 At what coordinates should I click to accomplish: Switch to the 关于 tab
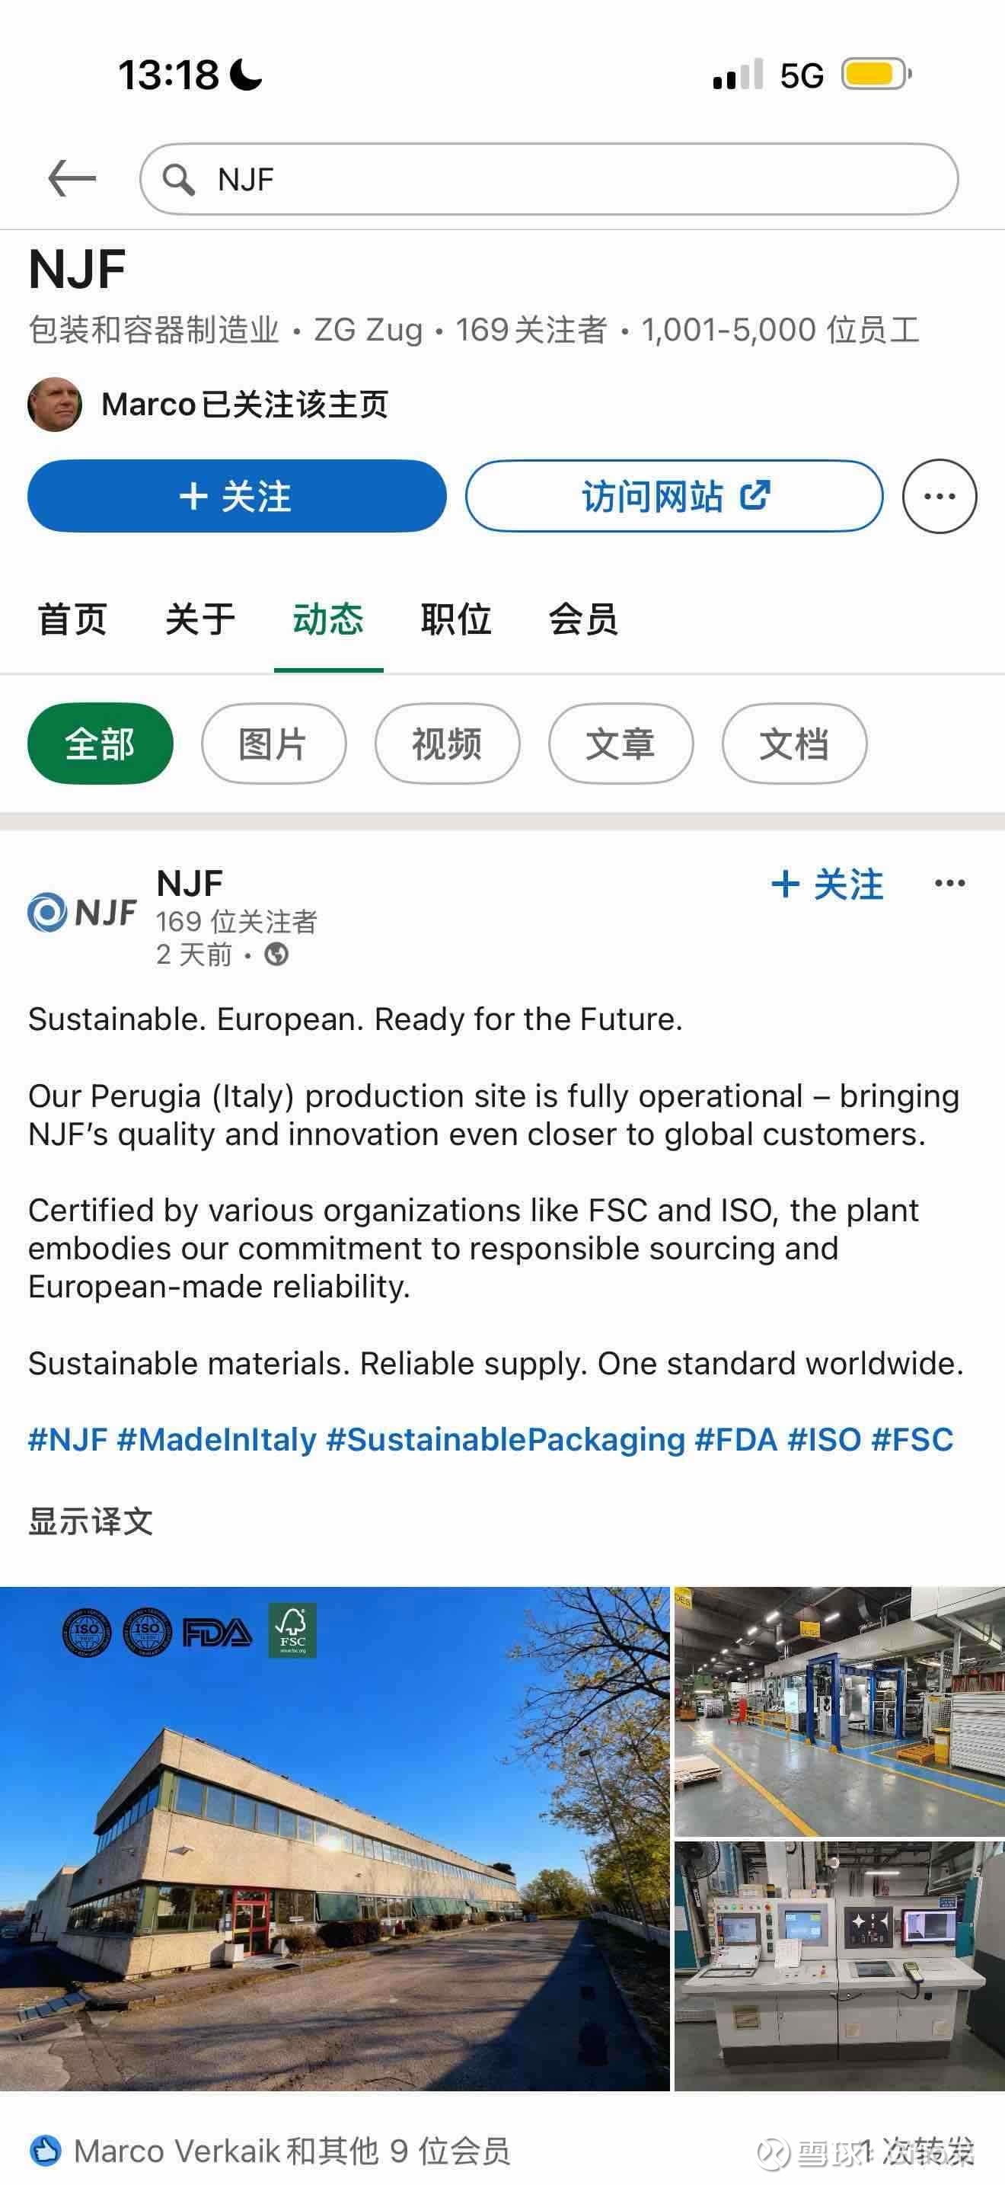click(200, 619)
